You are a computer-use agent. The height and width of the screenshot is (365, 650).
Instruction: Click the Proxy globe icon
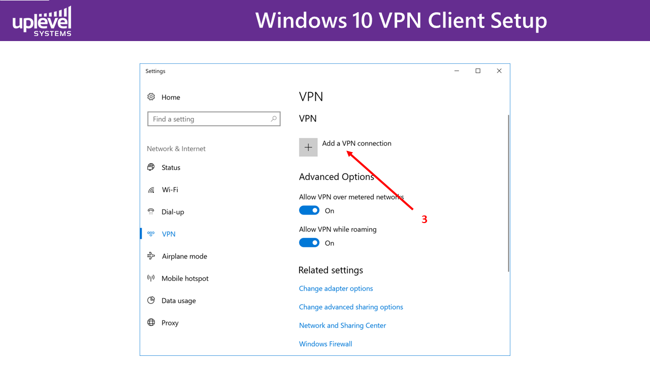pos(151,322)
